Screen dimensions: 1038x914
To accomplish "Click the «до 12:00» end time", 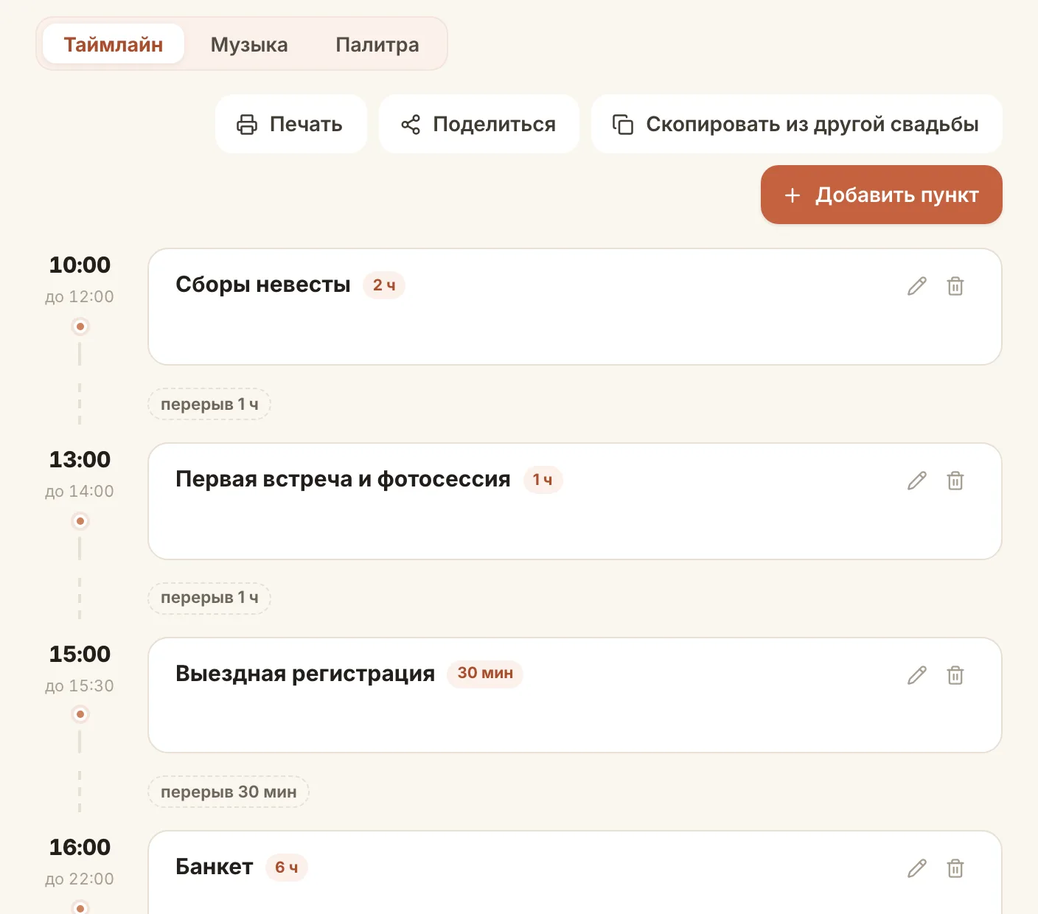I will coord(80,297).
